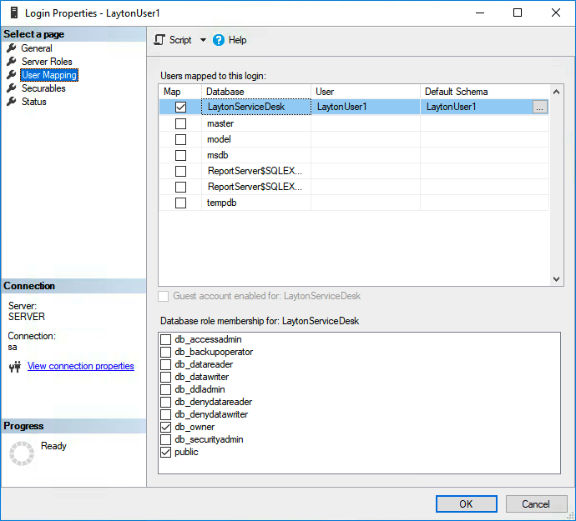Click the wrench icon beside Status
This screenshot has width=576, height=521.
(x=12, y=101)
